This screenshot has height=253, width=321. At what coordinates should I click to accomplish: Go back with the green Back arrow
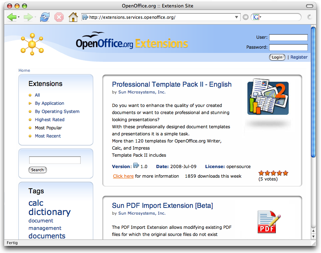click(x=12, y=17)
